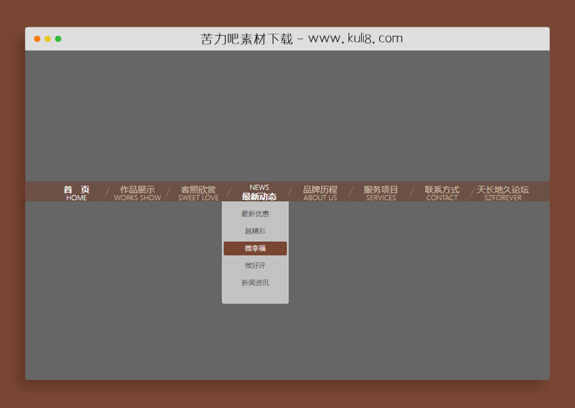Select 新闻资讯 in the NEWS submenu
Viewport: 575px width, 408px height.
click(255, 283)
